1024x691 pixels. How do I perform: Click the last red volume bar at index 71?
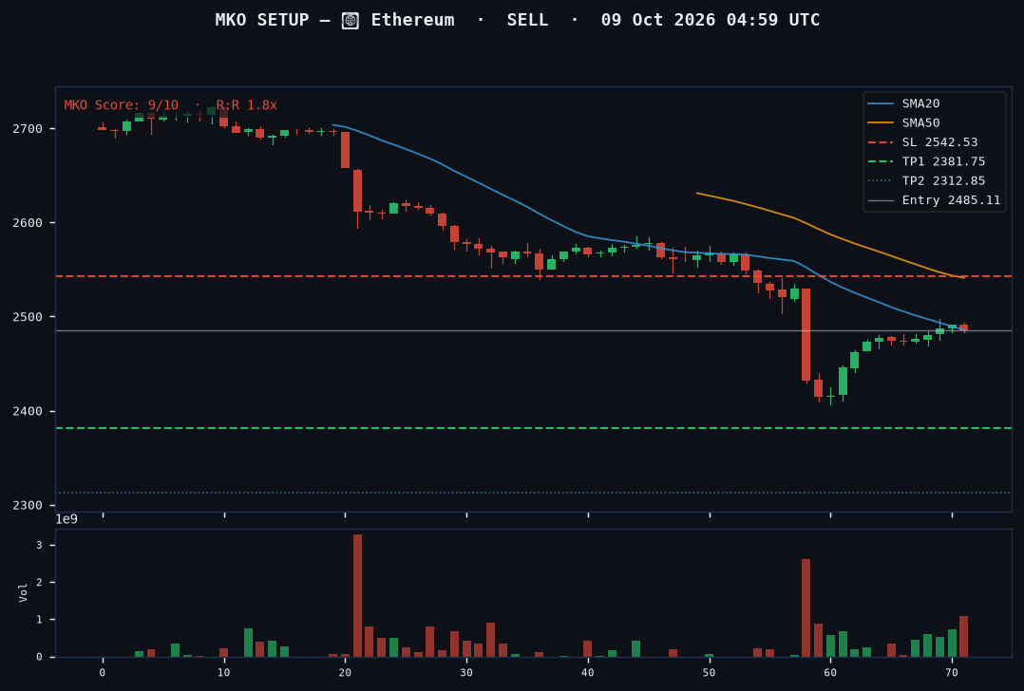click(x=963, y=636)
